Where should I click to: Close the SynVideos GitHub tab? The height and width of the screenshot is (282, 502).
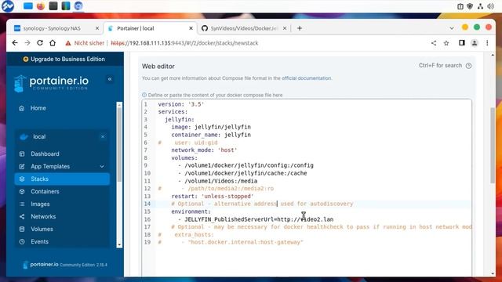pos(285,28)
